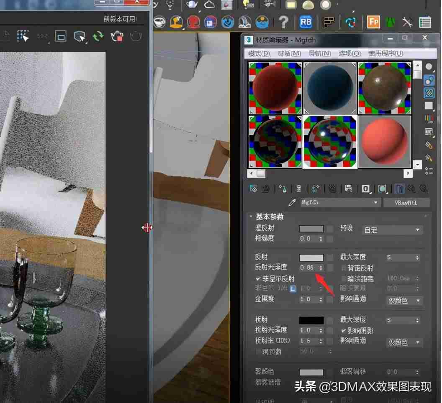442x403 pixels.
Task: Click the refraction map slot button
Action: point(330,320)
